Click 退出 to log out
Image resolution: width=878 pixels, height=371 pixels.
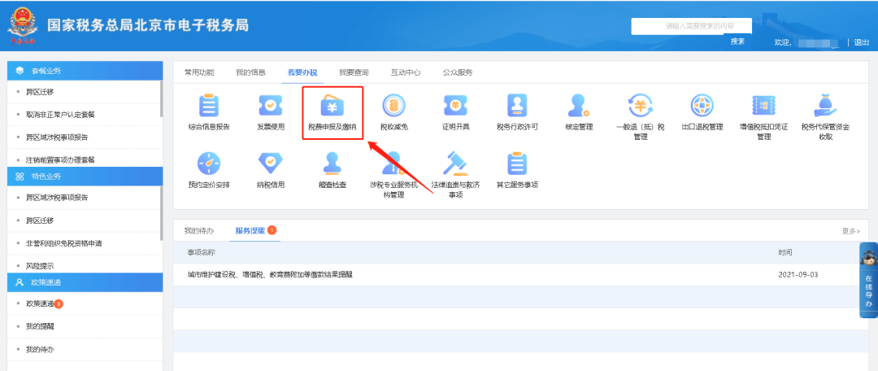pos(861,42)
